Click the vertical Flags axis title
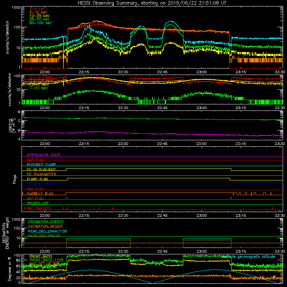287x287 pixels. pyautogui.click(x=15, y=179)
